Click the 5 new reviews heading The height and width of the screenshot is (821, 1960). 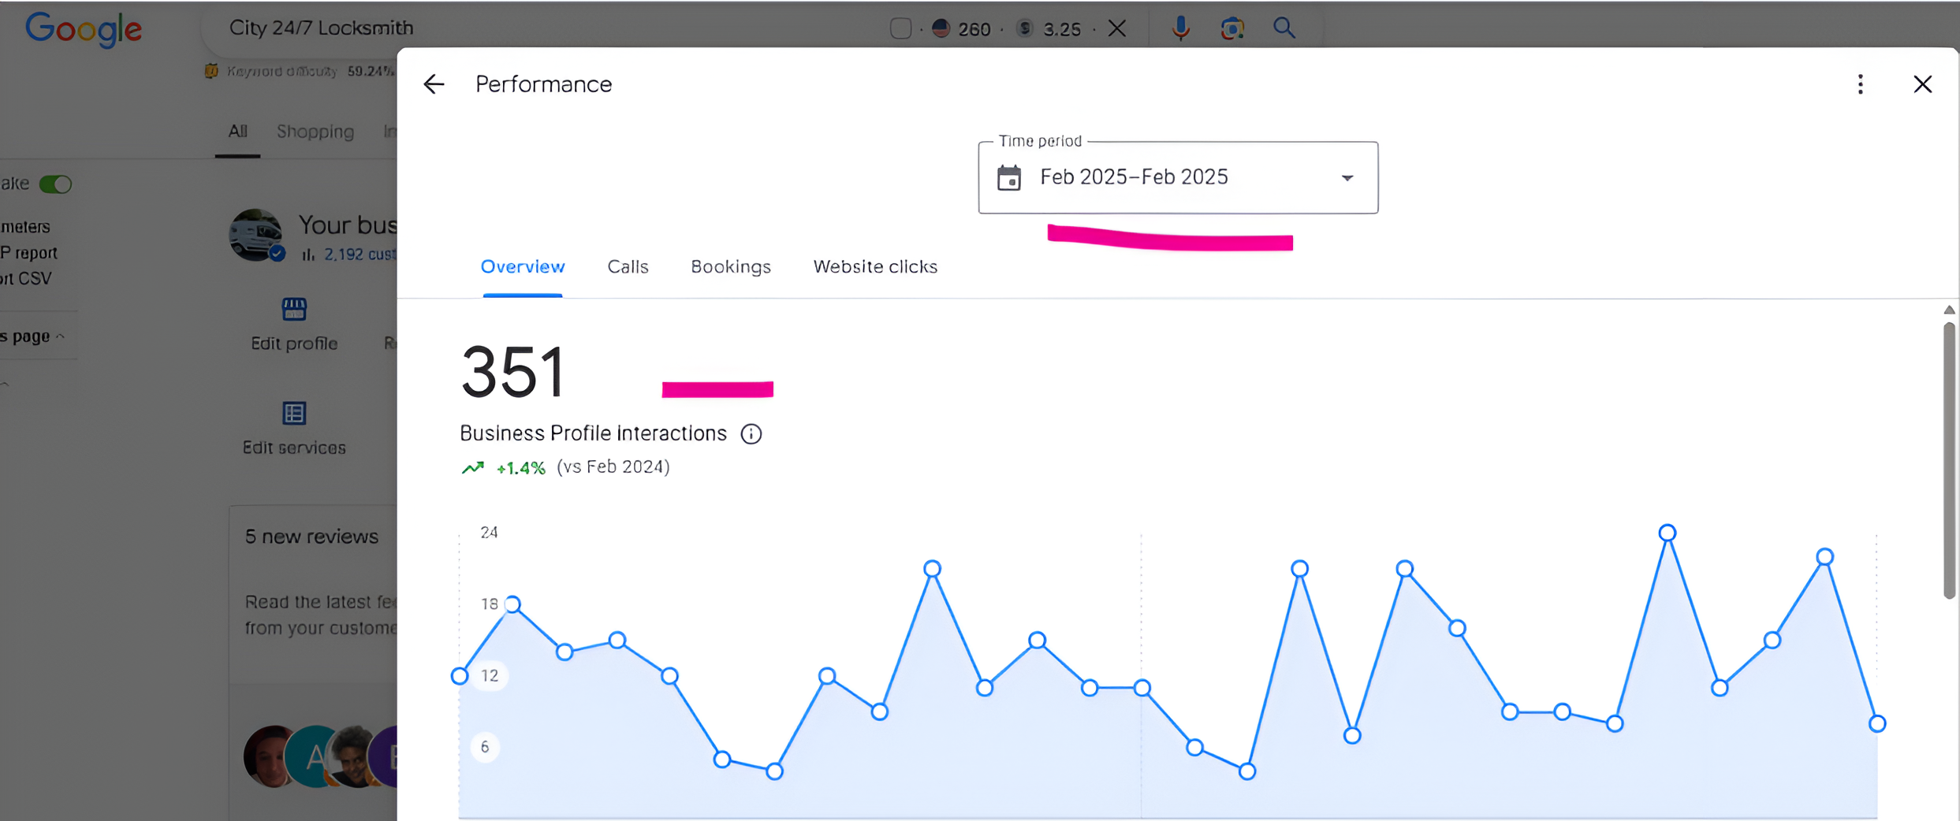[311, 537]
